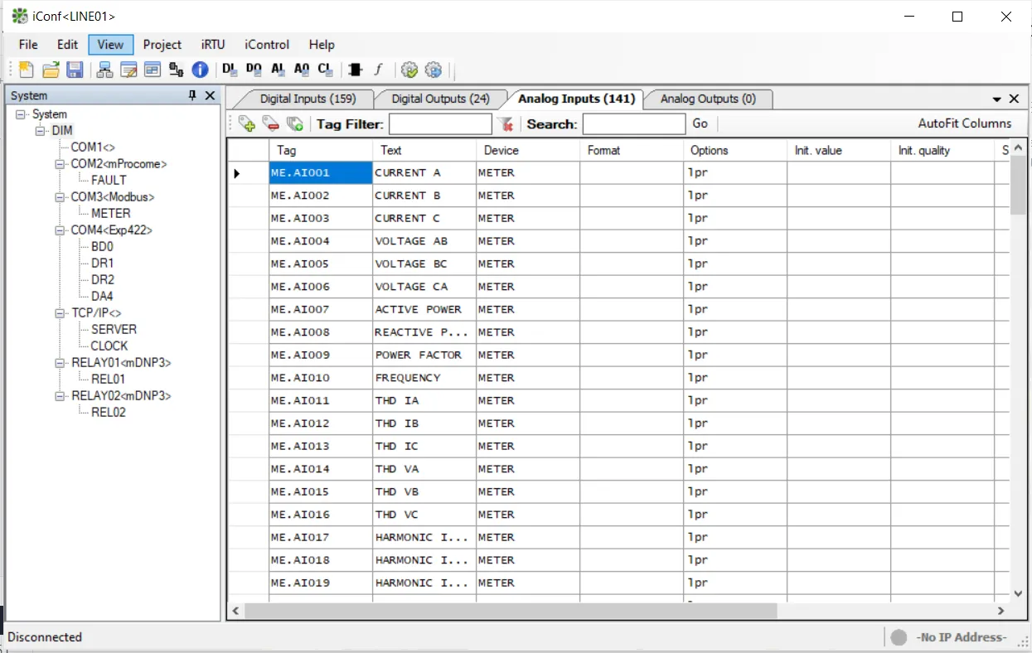Click the Init. value column header
This screenshot has height=653, width=1032.
839,150
